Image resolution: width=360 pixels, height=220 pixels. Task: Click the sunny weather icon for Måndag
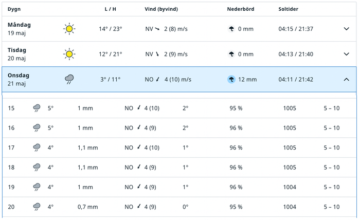coord(69,29)
